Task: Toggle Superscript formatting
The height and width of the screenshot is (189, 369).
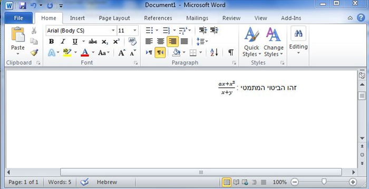Action: pos(116,41)
